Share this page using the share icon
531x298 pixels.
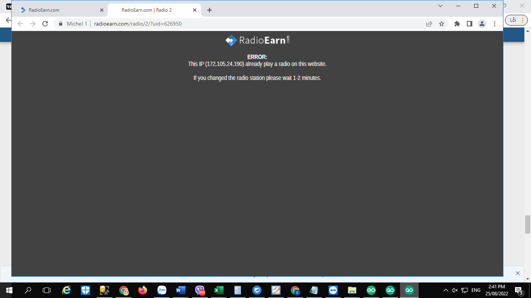[x=429, y=24]
